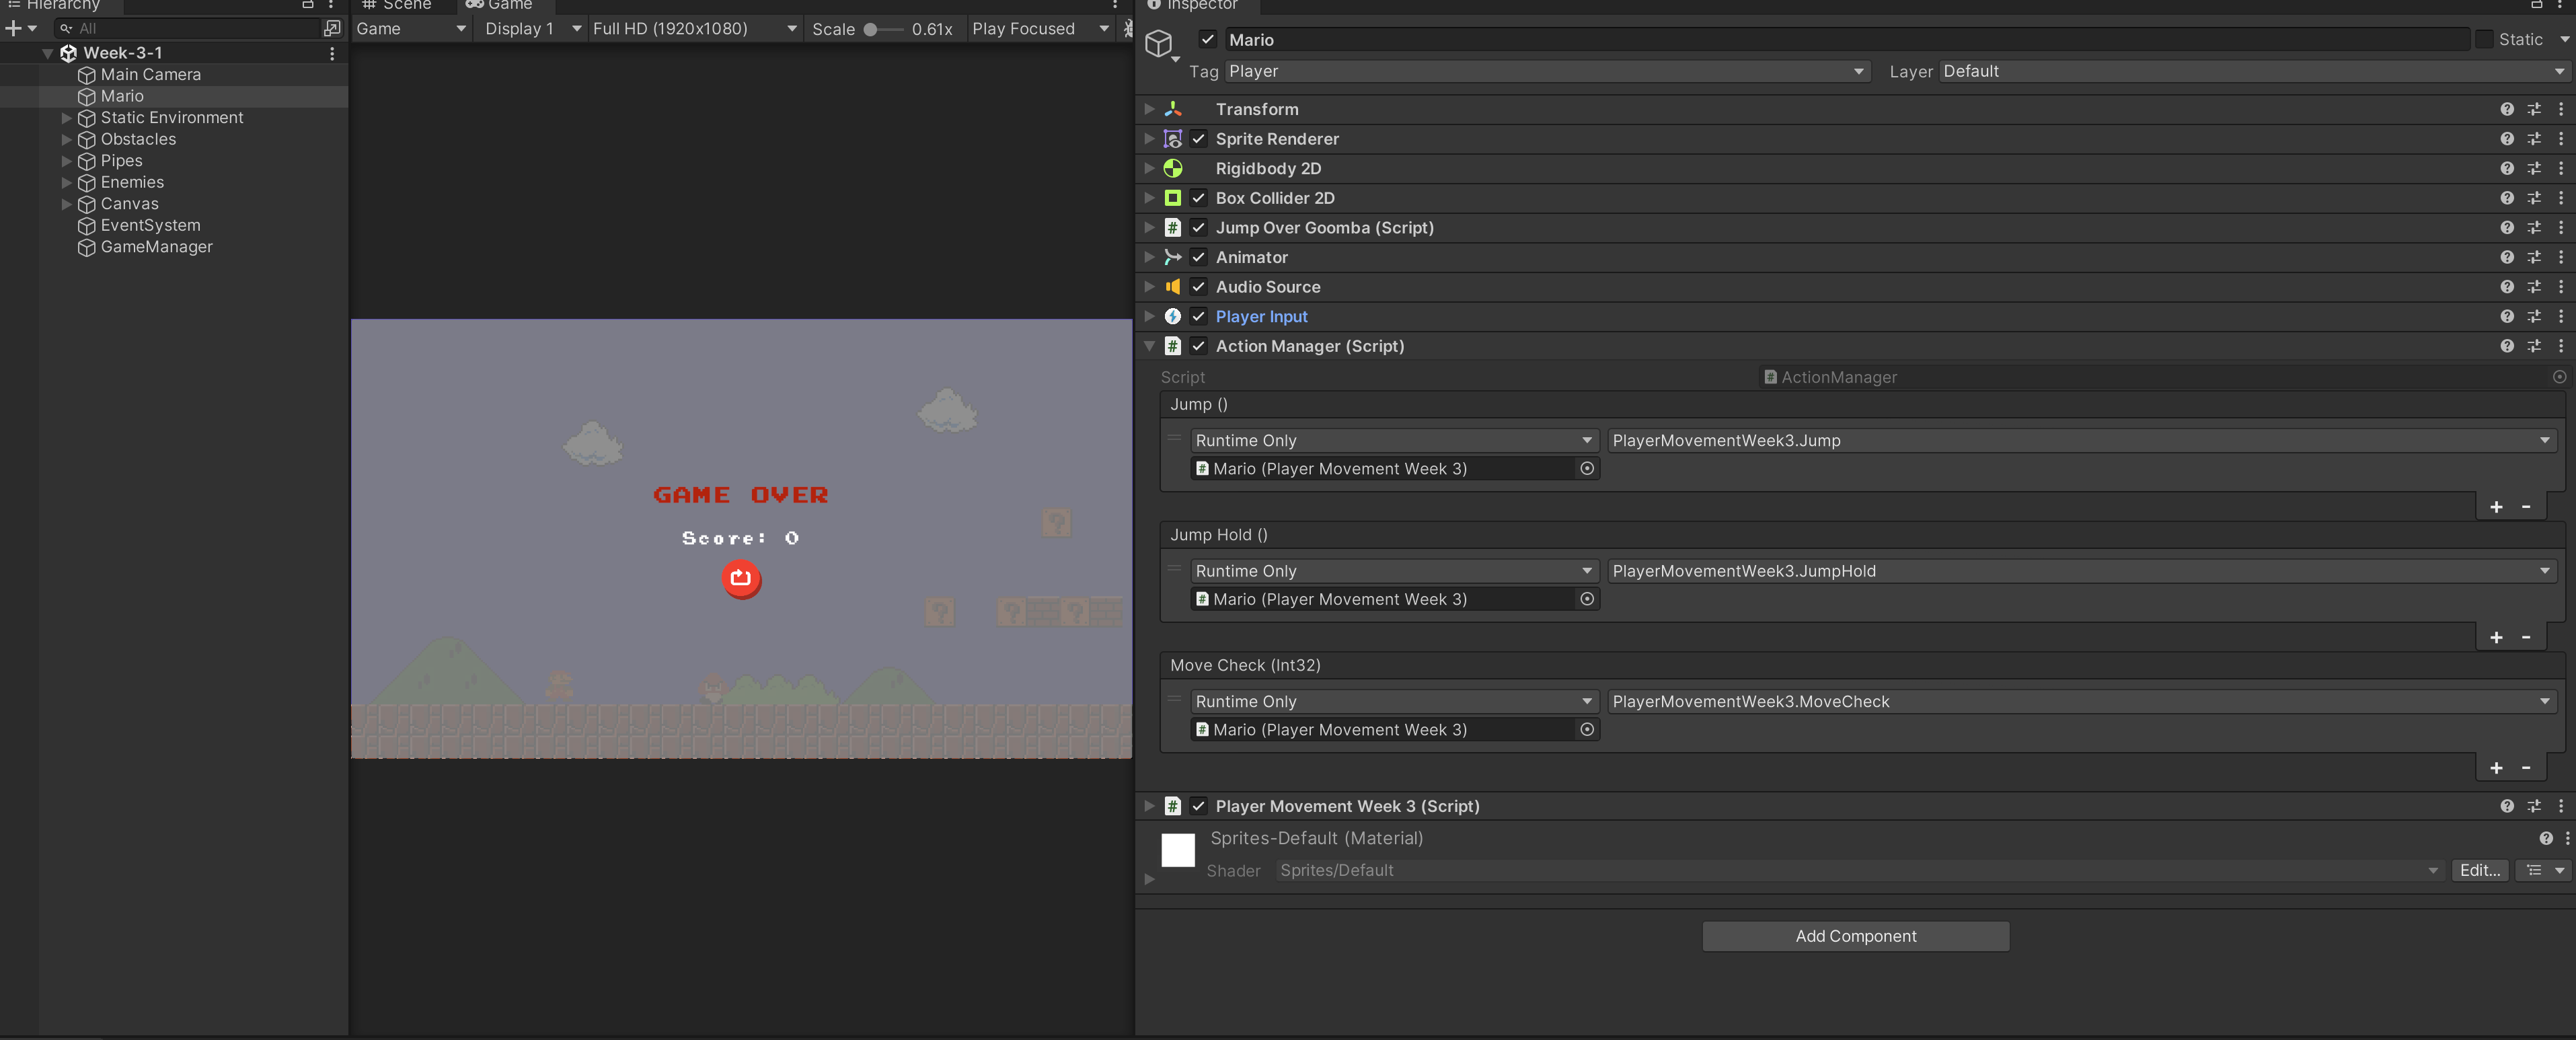Open the Tag dropdown set to Player
2576x1040 pixels.
1547,71
